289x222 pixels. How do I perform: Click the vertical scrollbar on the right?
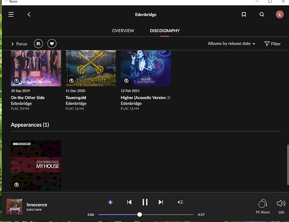tap(288, 165)
